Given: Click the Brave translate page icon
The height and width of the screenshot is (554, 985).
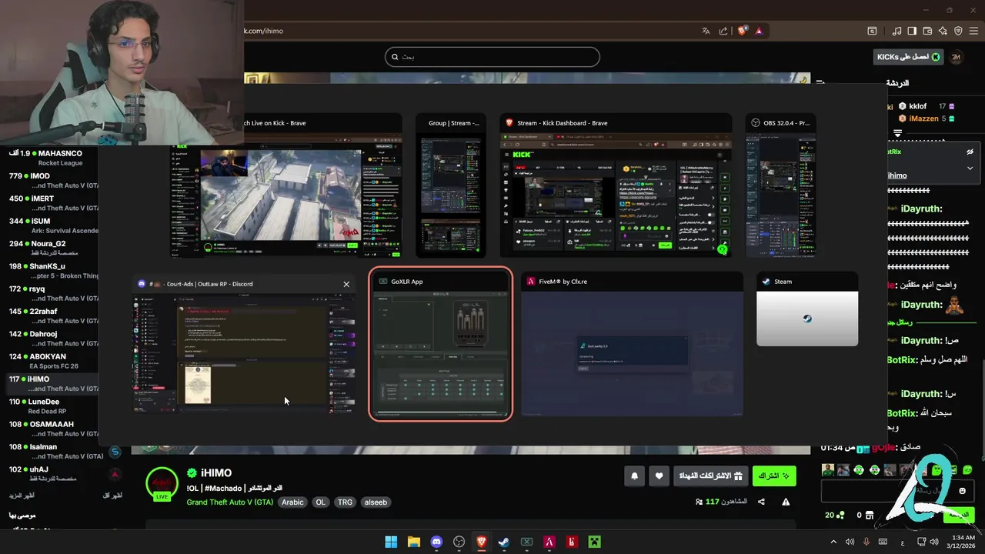Looking at the screenshot, I should [x=706, y=31].
